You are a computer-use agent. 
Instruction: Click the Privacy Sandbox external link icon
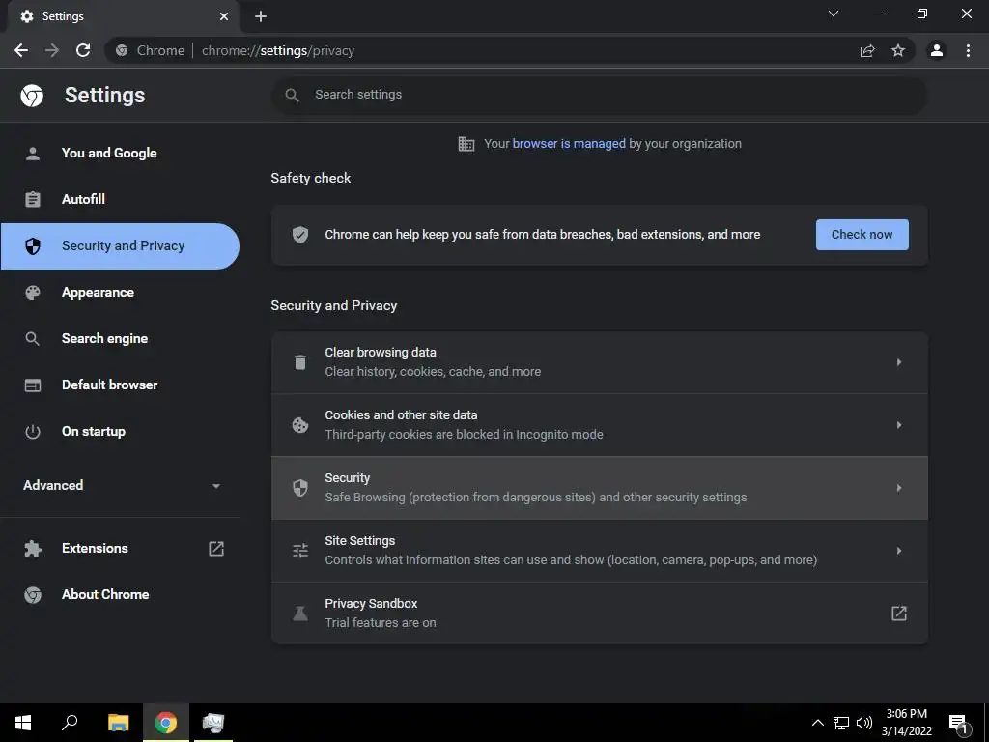pos(899,614)
